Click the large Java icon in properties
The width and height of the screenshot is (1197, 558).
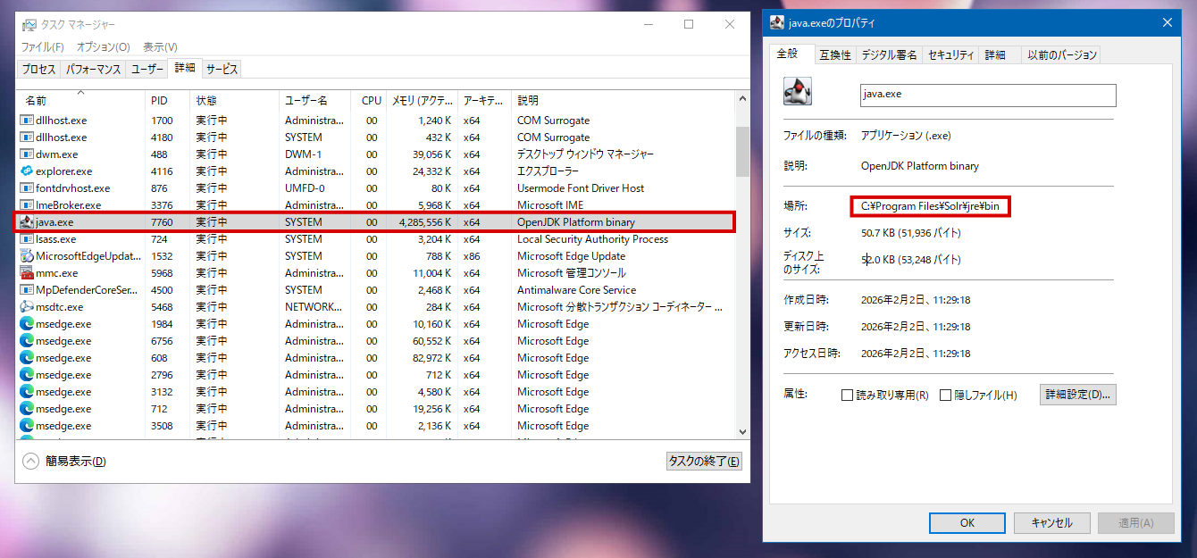(797, 92)
